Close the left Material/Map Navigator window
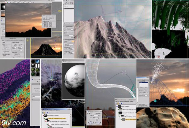 (x=71, y=109)
